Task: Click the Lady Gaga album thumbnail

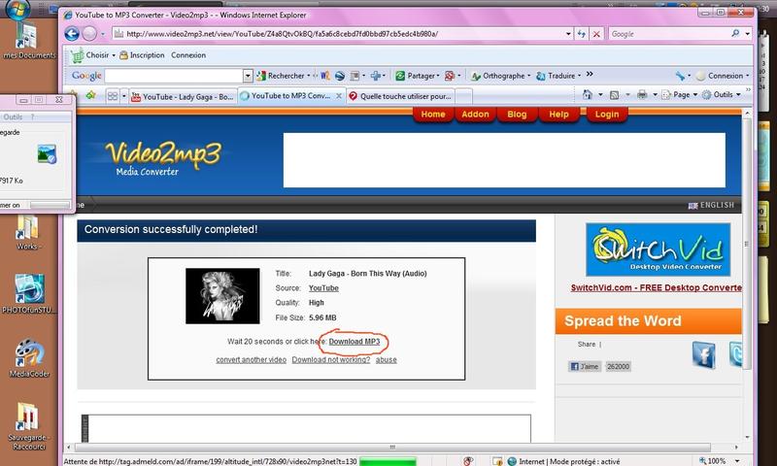Action: click(x=222, y=295)
